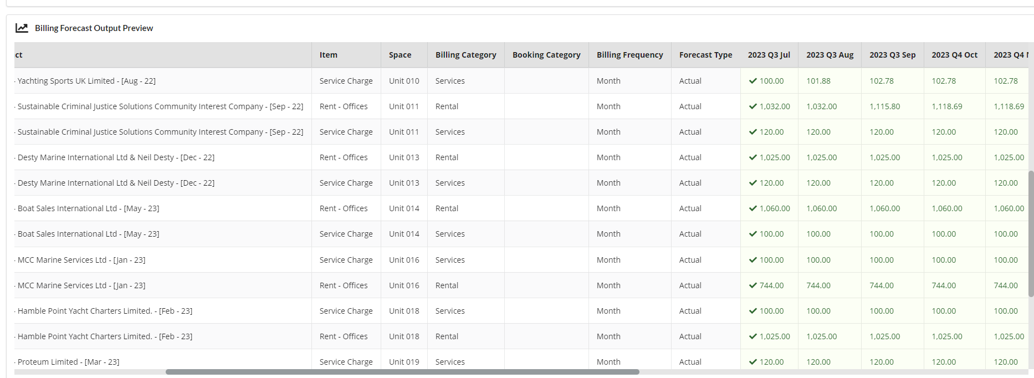The width and height of the screenshot is (1034, 378).
Task: Click the Forecast Type column header
Action: [x=705, y=55]
